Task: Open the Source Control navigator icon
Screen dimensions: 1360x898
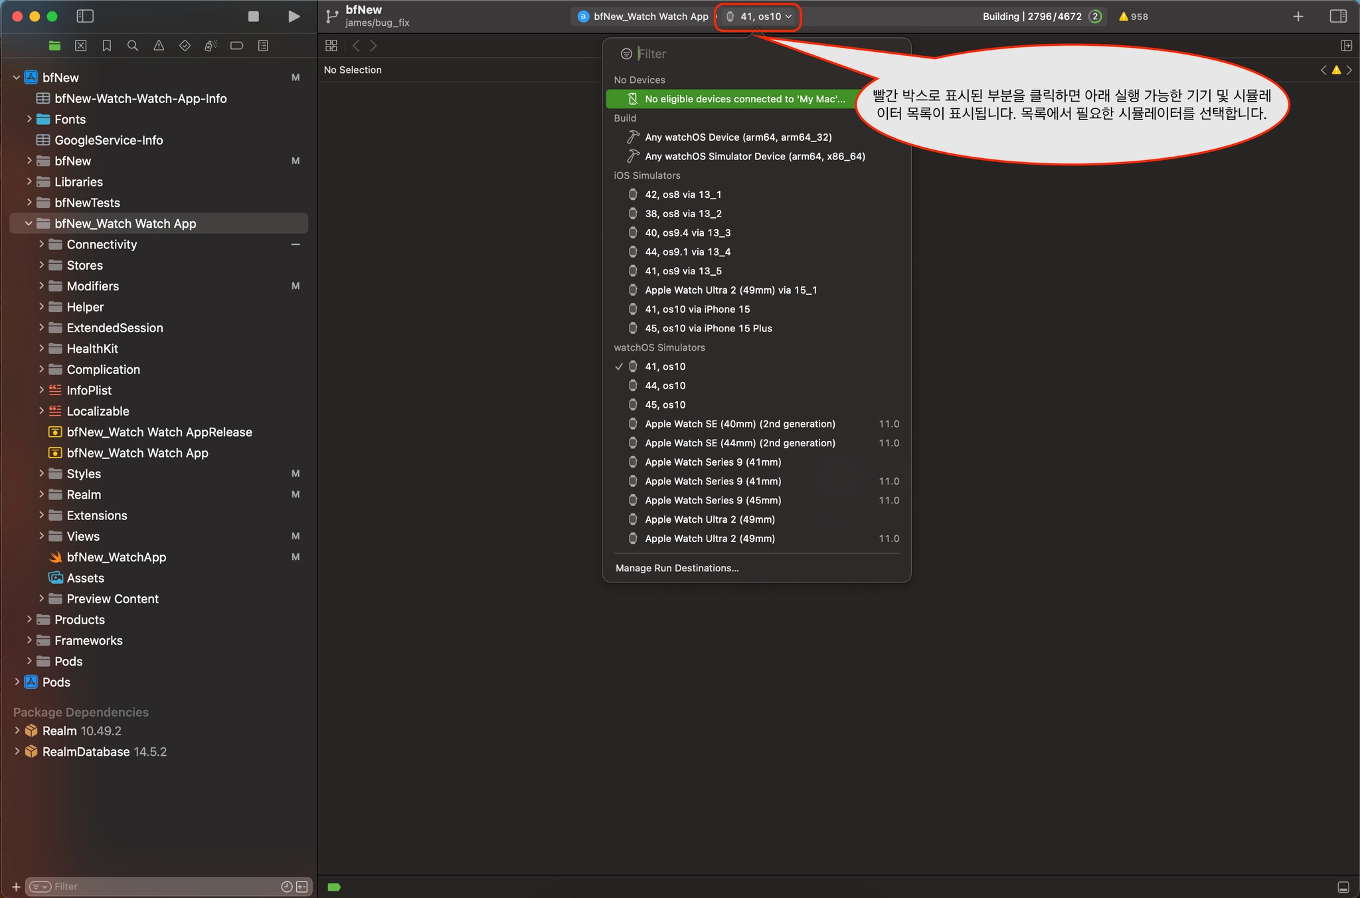Action: click(x=80, y=46)
